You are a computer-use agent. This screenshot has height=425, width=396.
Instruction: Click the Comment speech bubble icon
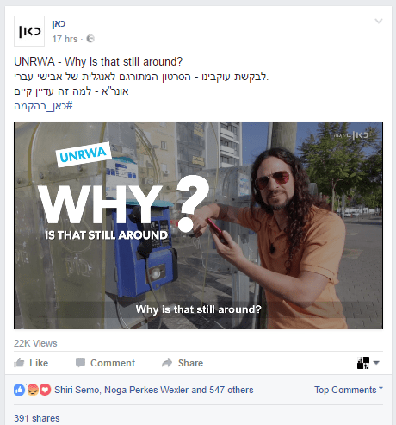pos(80,363)
